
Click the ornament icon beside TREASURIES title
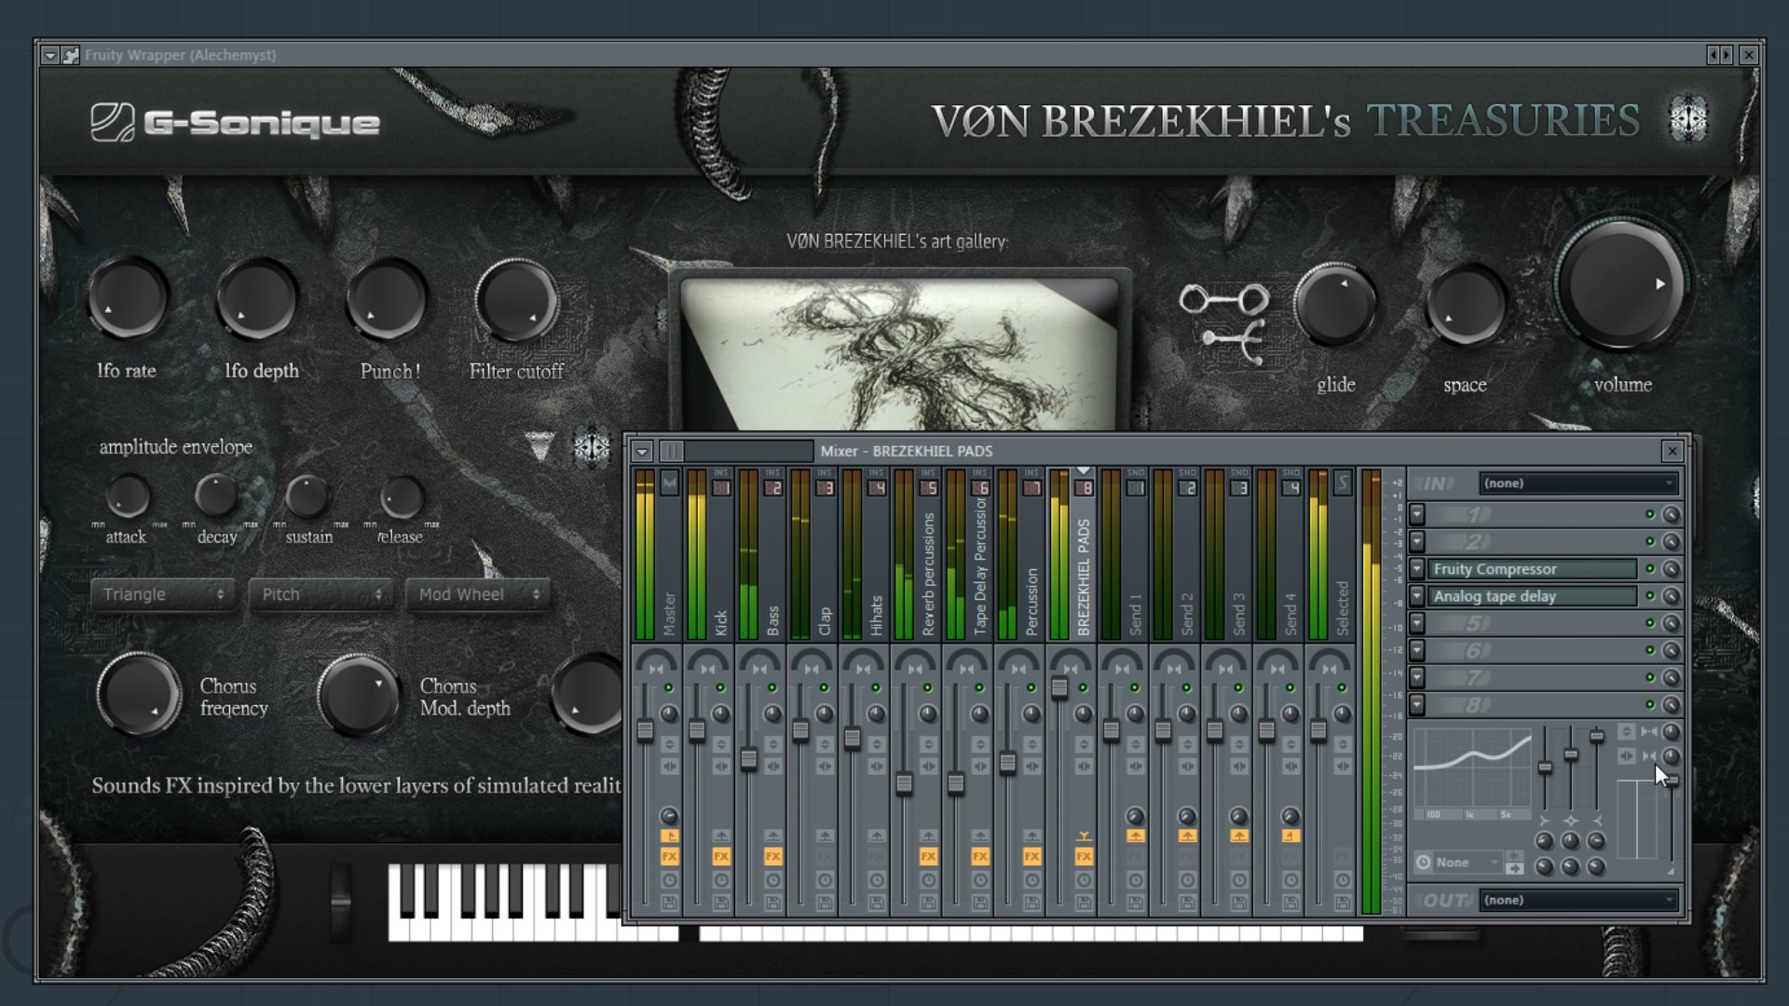(1687, 119)
